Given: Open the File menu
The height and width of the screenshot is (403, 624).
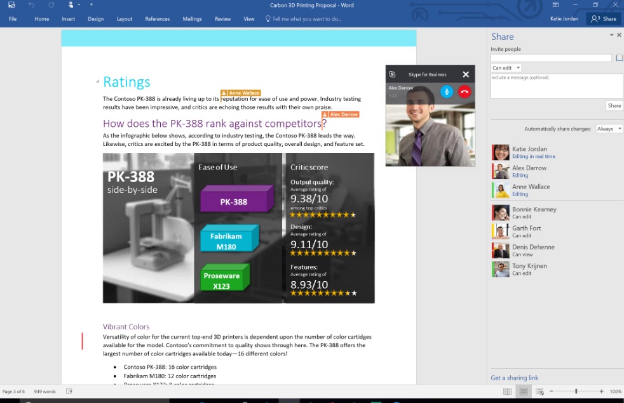Looking at the screenshot, I should point(13,18).
